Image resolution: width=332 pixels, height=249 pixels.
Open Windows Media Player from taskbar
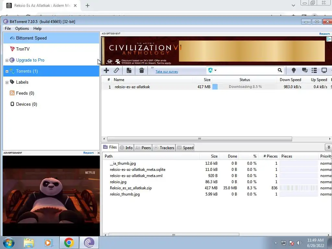coord(49,243)
